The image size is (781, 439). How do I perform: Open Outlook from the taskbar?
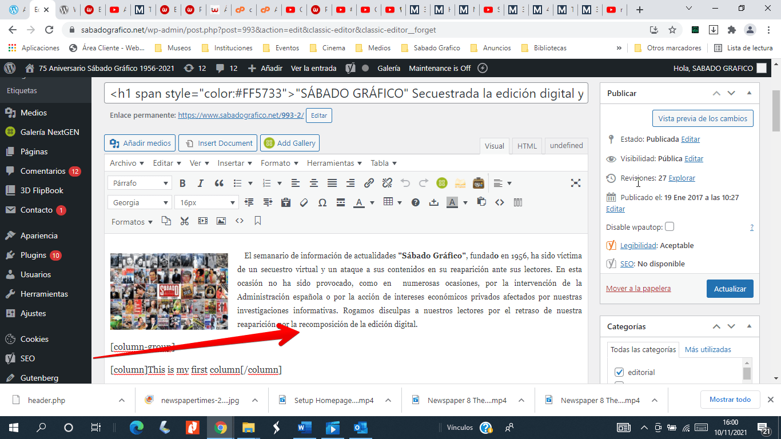(x=360, y=428)
